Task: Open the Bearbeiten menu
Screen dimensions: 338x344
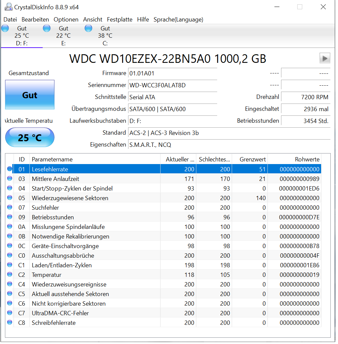Action: point(35,20)
